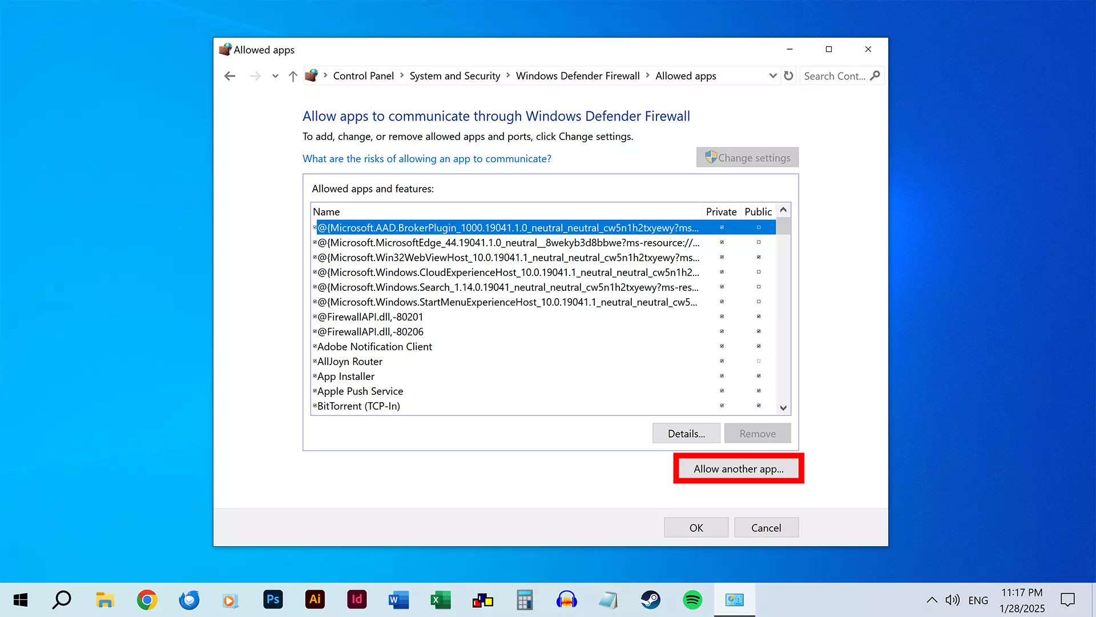Open Google Chrome from taskbar

[147, 600]
